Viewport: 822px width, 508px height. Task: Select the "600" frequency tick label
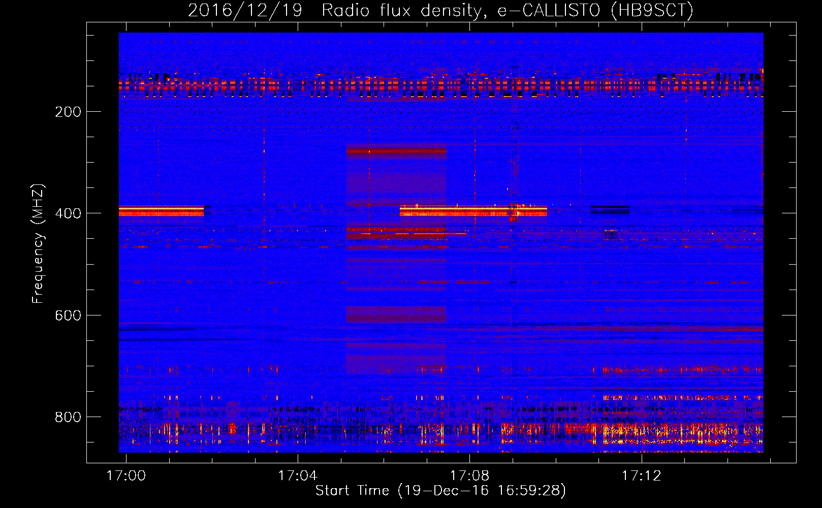68,315
